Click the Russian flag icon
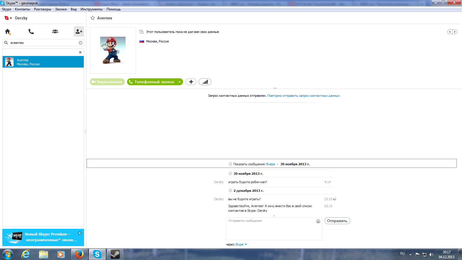 [142, 41]
